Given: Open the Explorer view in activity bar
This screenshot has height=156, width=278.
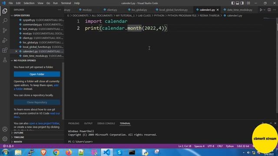Looking at the screenshot, I should pos(5,11).
